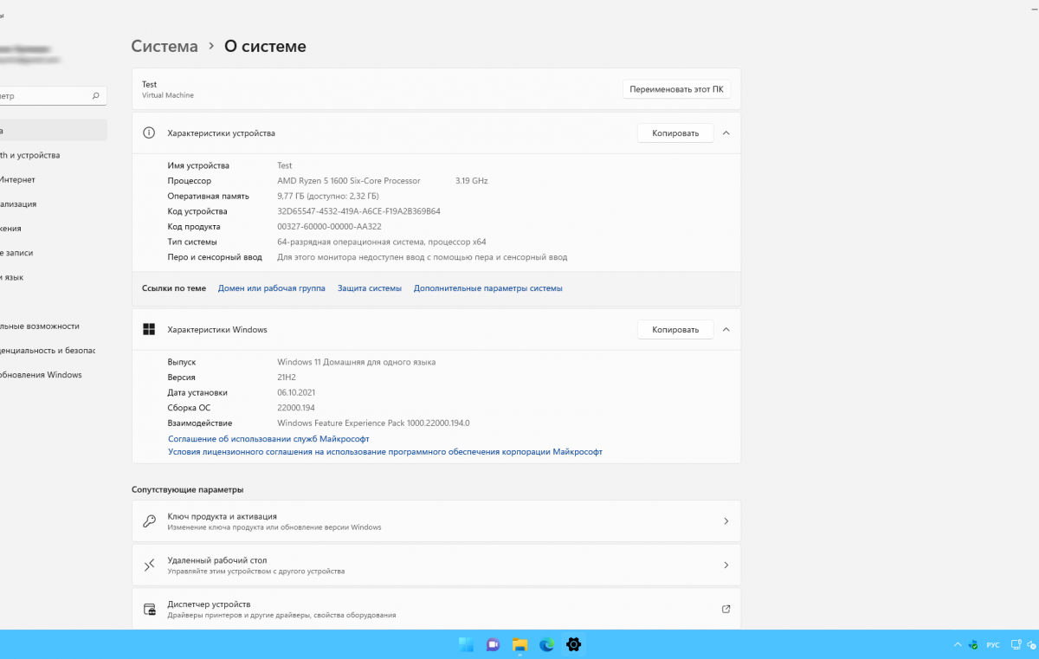Click the edition value Windows 11 Домашняя для одного языка
The width and height of the screenshot is (1039, 659).
[357, 362]
